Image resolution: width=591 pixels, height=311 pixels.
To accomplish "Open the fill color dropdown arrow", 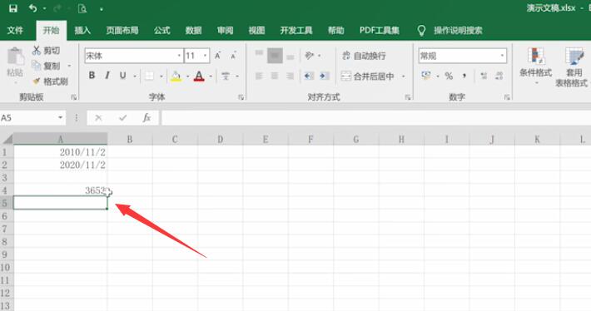I will tap(187, 76).
